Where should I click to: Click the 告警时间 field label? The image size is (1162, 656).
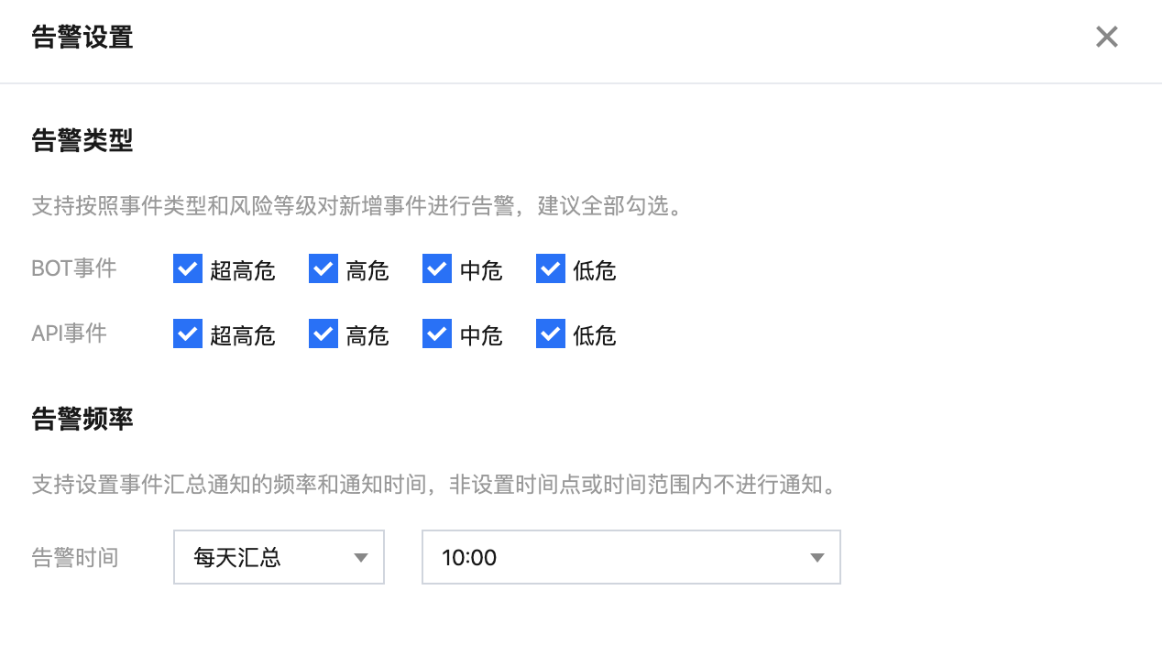pos(75,557)
